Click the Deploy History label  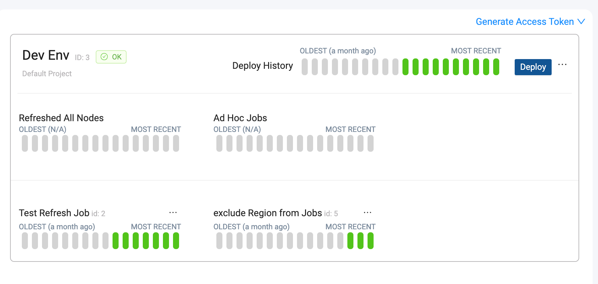tap(262, 65)
